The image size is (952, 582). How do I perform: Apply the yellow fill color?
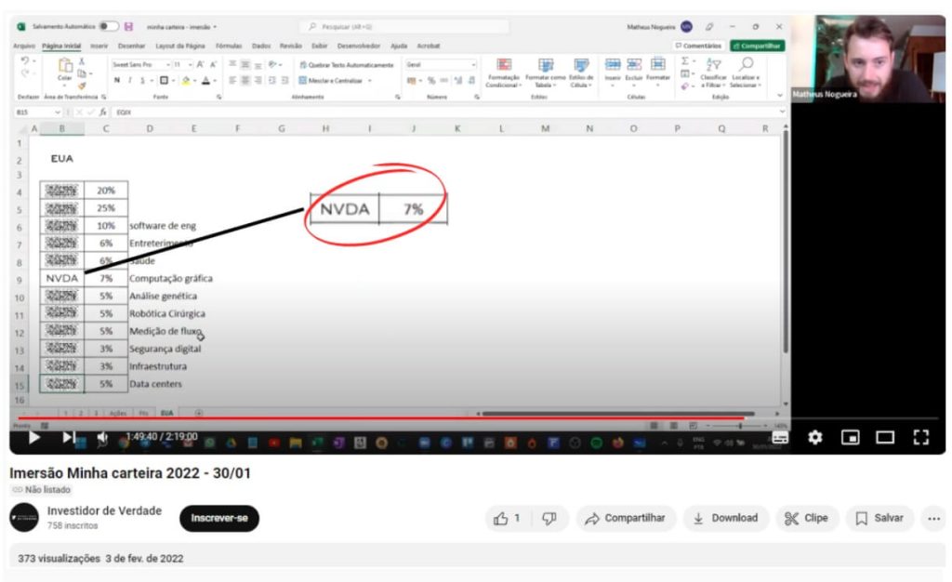(x=186, y=80)
